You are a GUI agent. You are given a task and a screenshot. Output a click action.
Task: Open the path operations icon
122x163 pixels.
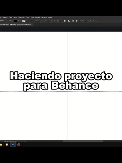[x=65, y=21]
